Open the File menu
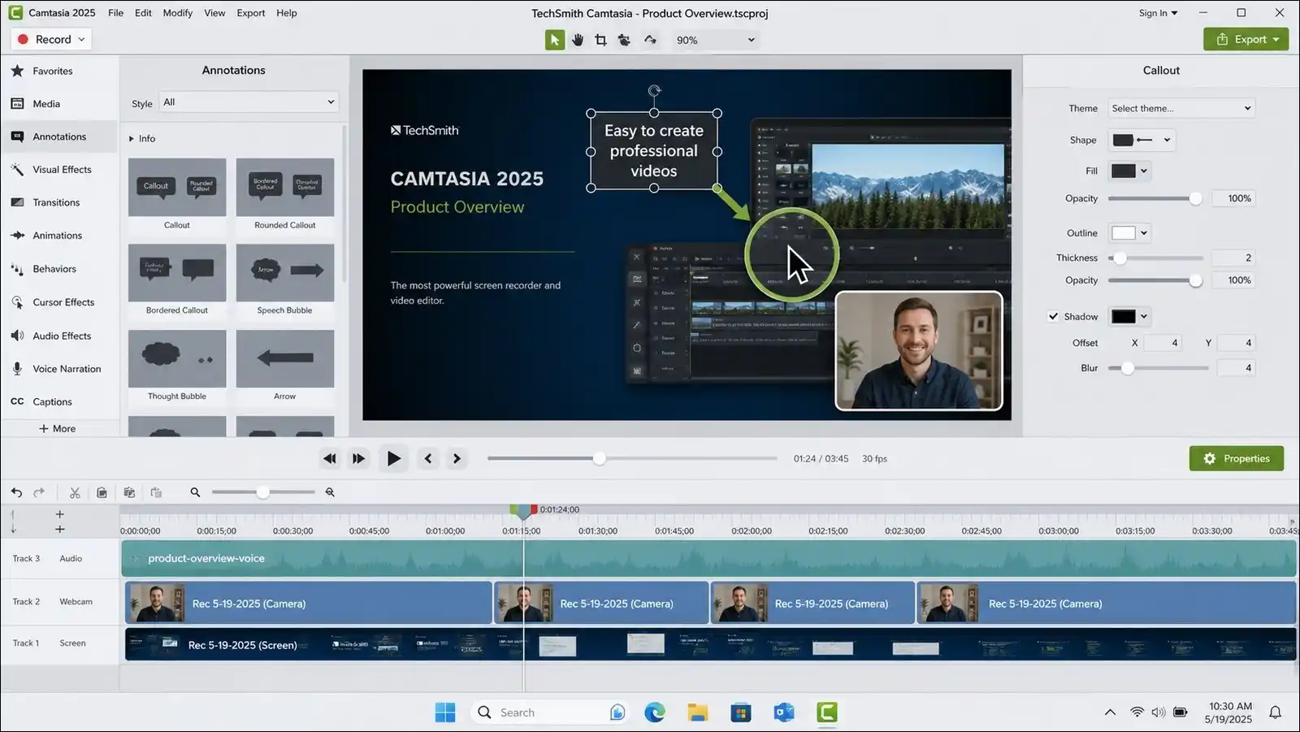 coord(116,13)
